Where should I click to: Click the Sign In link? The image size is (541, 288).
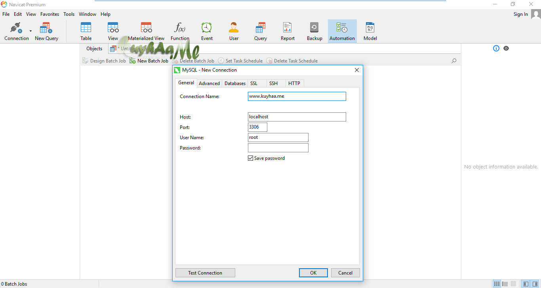tap(520, 14)
